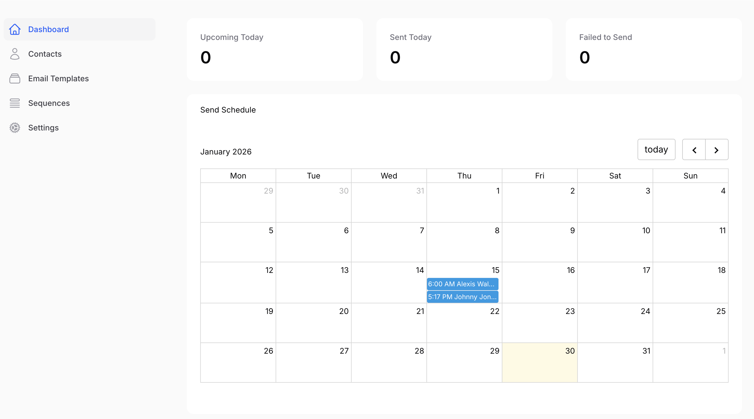The image size is (754, 419).
Task: Click the Dashboard home icon
Action: pos(15,29)
